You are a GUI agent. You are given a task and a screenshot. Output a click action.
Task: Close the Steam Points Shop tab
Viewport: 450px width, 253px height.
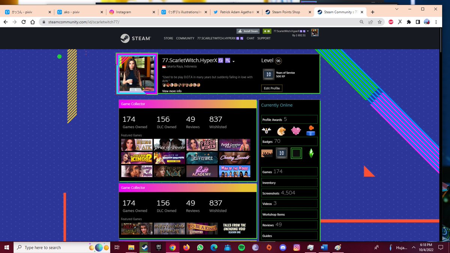[x=310, y=12]
